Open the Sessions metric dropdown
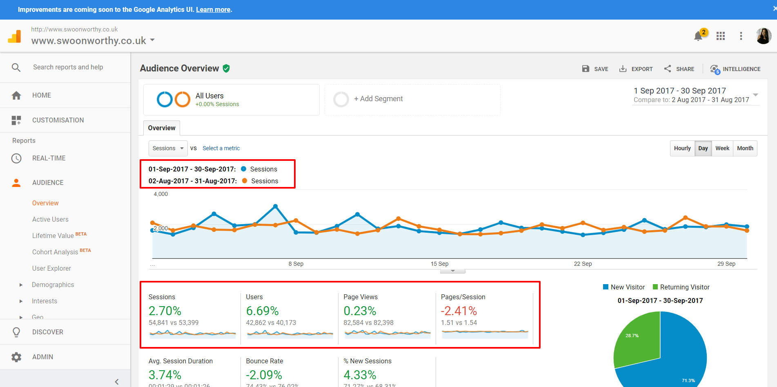This screenshot has height=387, width=777. point(168,148)
